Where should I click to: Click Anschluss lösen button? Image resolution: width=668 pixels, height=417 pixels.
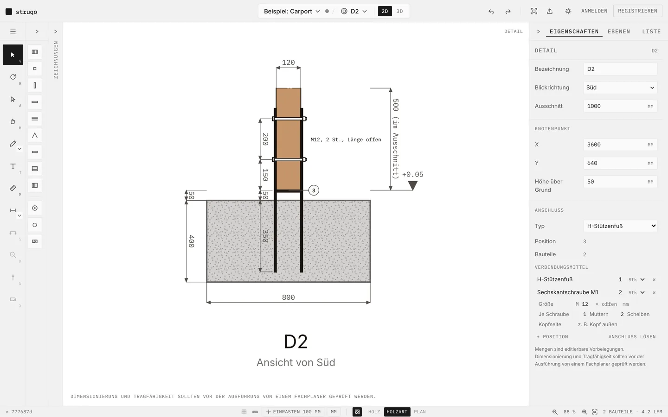click(632, 337)
